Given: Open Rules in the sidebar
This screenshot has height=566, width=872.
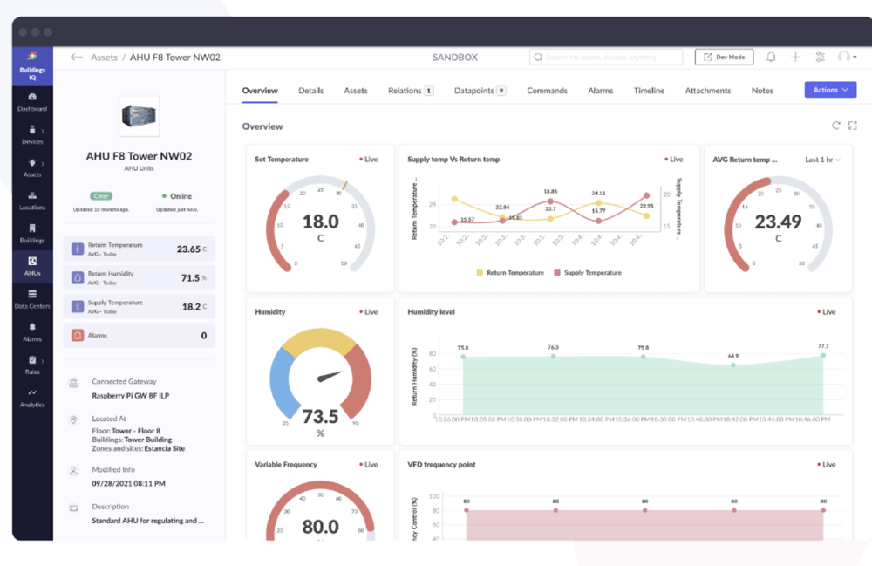Looking at the screenshot, I should point(32,365).
